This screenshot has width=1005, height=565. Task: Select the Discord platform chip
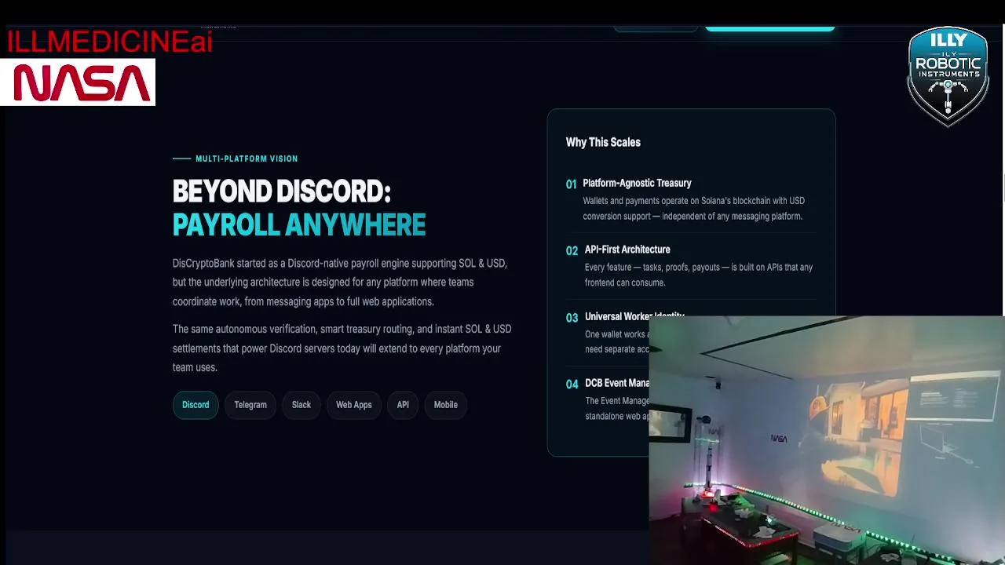196,405
